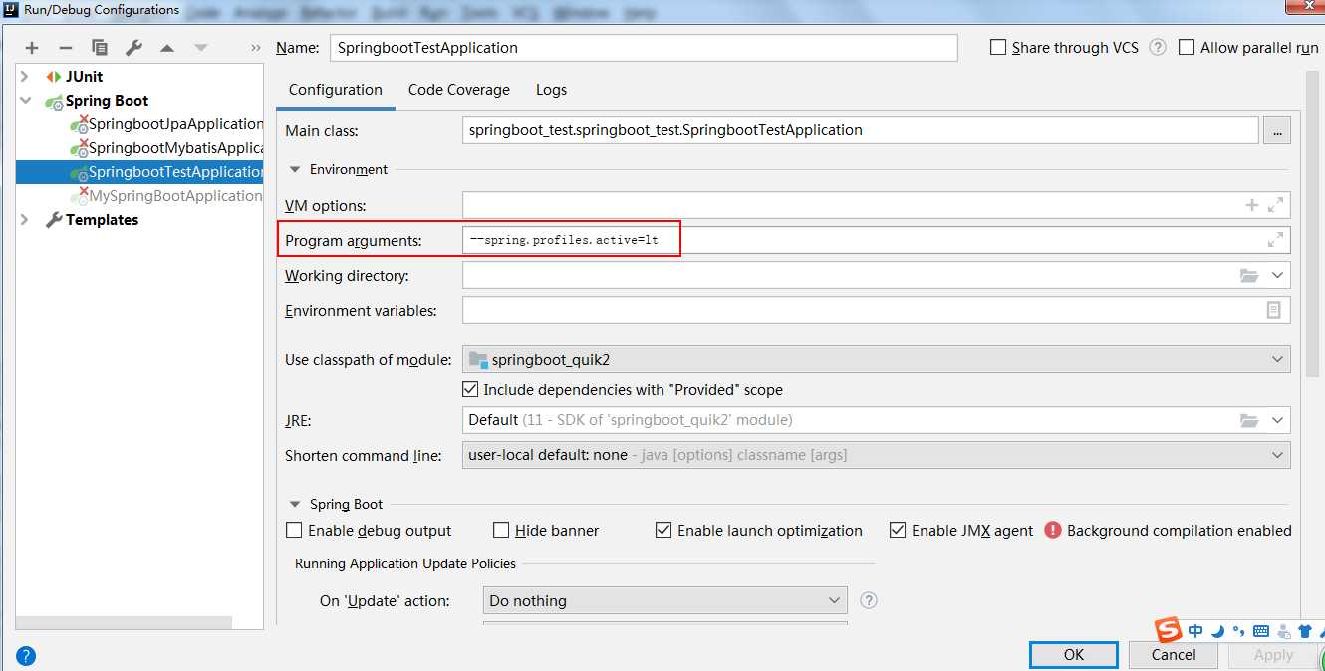Switch to the Logs tab
Viewport: 1325px width, 671px height.
(551, 89)
